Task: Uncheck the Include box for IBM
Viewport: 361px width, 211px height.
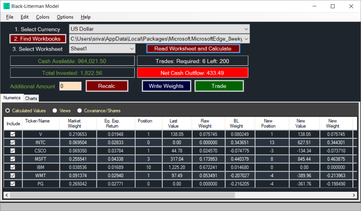Action: [x=13, y=168]
